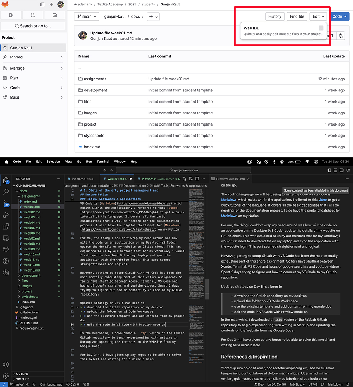
Task: Open Run and Debug view in VS Code
Action: pyautogui.click(x=6, y=215)
